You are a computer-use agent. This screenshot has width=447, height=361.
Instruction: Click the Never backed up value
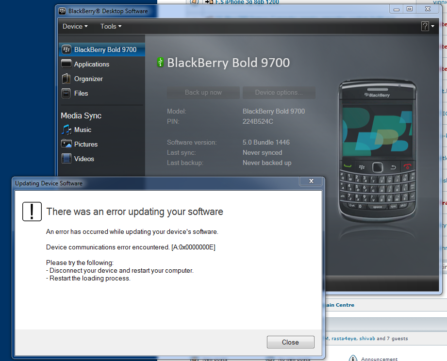pyautogui.click(x=267, y=163)
